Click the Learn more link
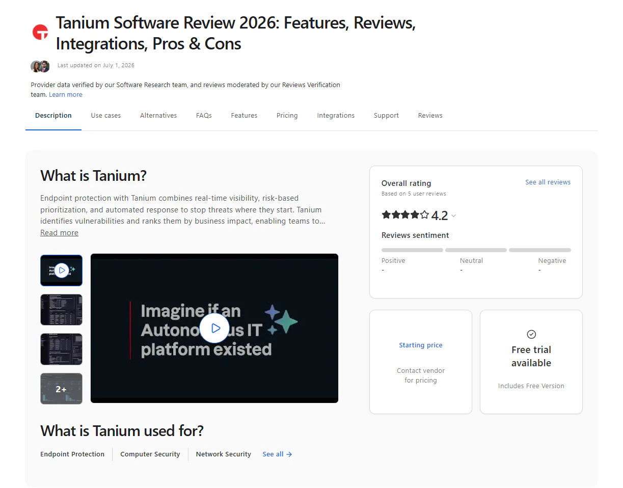 click(x=66, y=95)
